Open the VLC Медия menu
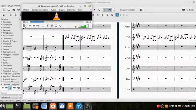The height and width of the screenshot is (110, 196). point(26,10)
